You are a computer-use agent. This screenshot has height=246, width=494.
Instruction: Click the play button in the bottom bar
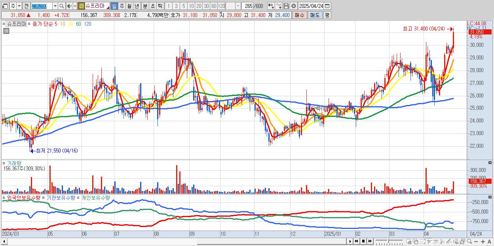350,241
